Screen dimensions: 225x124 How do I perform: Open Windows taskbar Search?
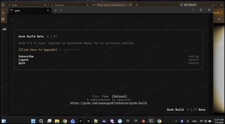(x=41, y=121)
